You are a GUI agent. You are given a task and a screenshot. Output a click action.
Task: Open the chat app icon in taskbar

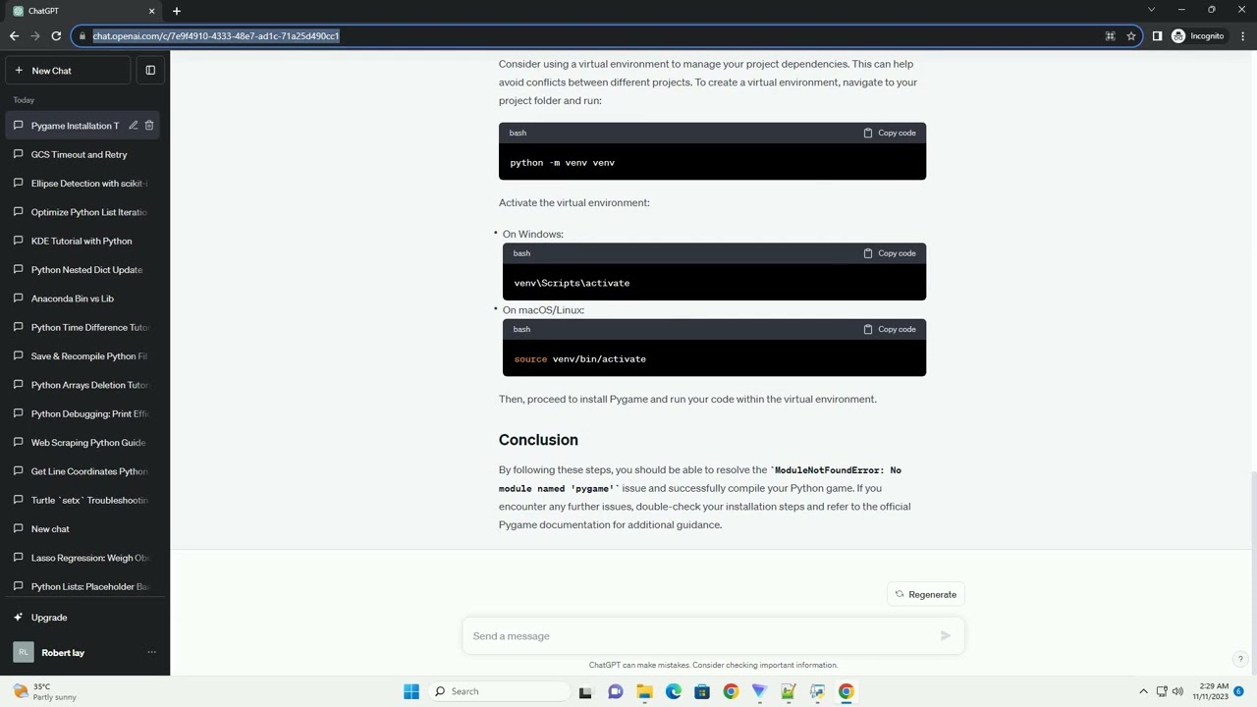click(615, 691)
